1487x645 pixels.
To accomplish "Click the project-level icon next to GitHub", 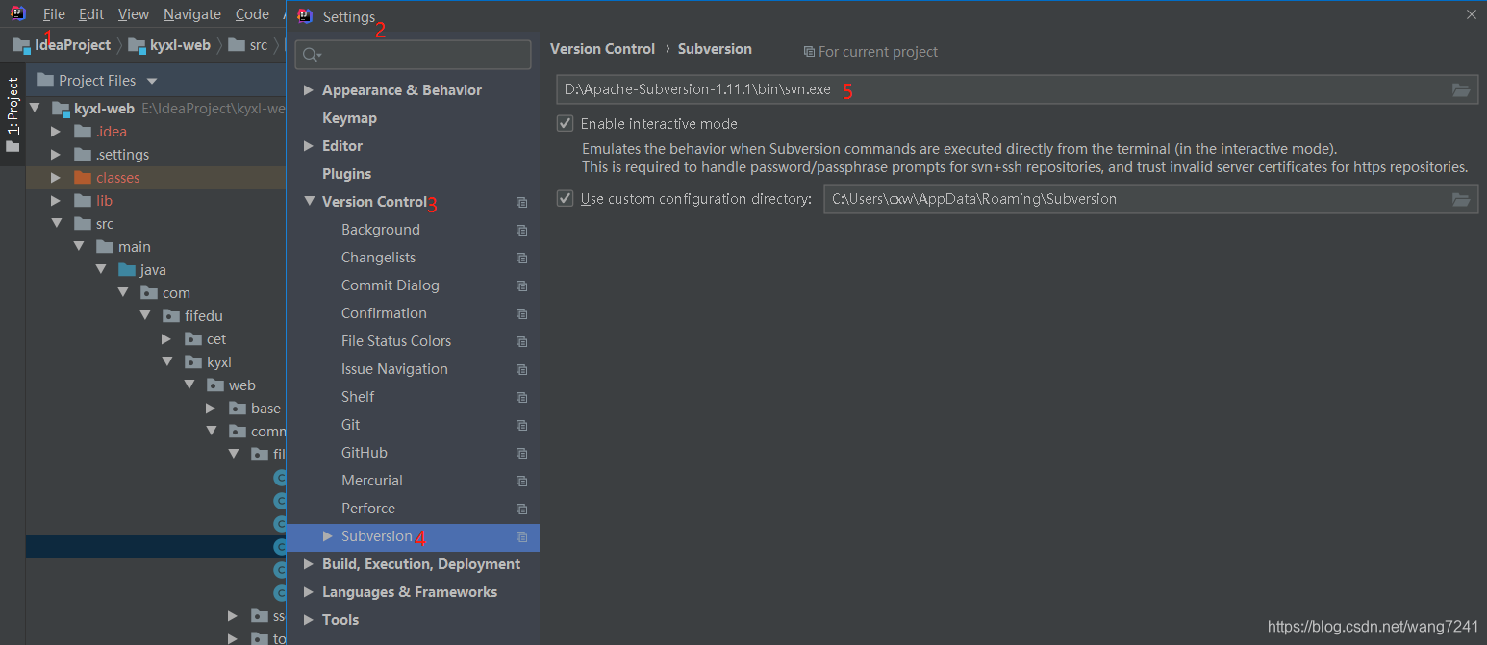I will coord(521,453).
